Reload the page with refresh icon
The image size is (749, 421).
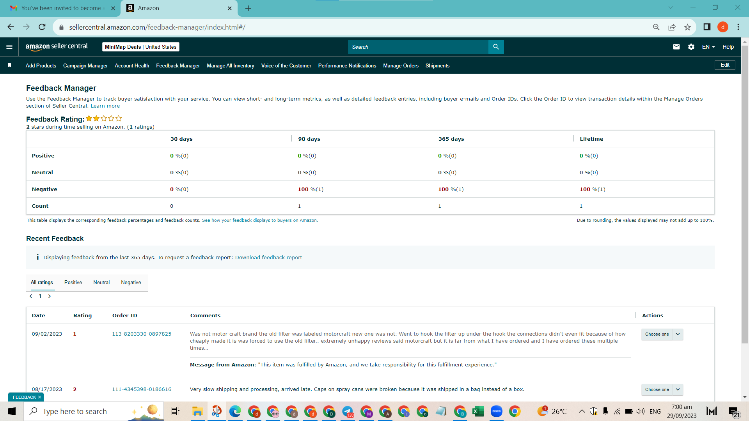(x=42, y=27)
